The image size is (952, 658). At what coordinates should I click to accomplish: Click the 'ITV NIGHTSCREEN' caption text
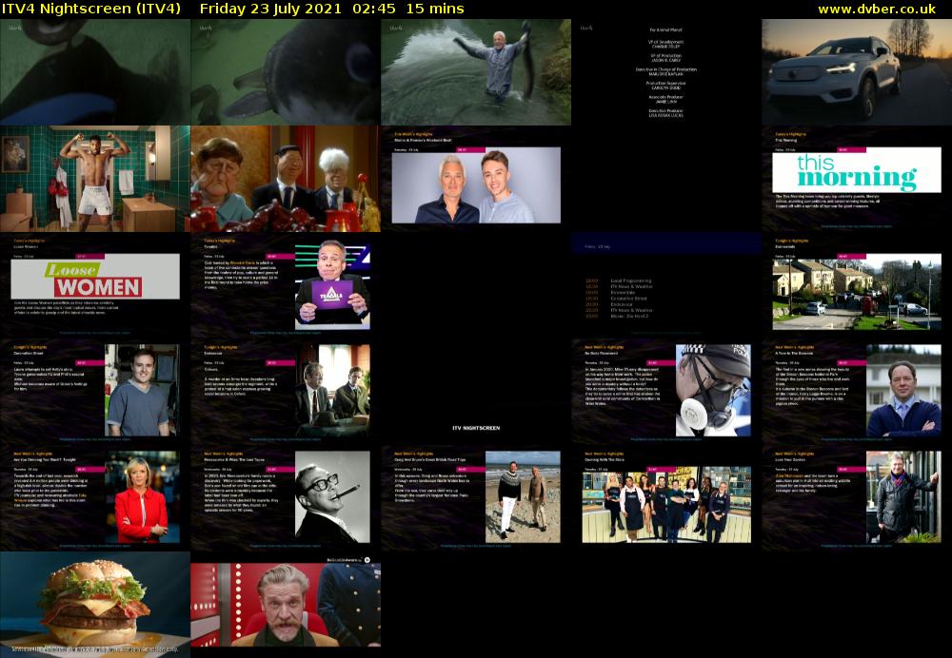(476, 428)
